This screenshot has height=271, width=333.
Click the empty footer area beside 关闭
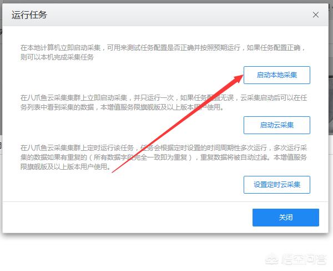tap(128, 218)
